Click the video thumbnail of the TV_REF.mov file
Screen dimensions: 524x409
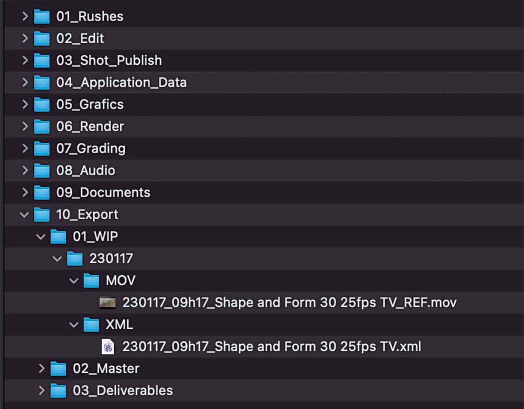[x=109, y=303]
